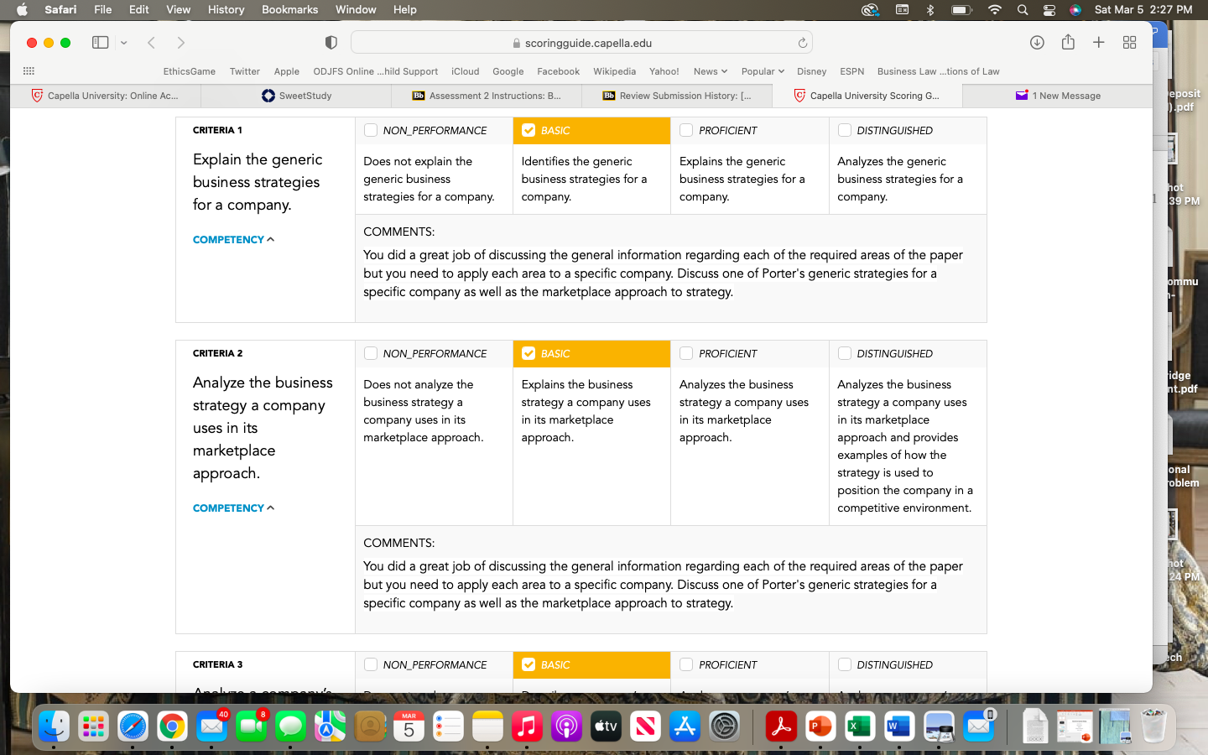
Task: Open the EthicsGame bookmark
Action: 190,71
